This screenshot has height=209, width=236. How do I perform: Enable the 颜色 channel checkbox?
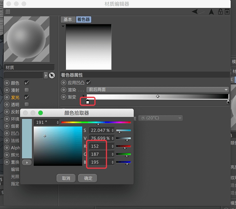point(27,83)
